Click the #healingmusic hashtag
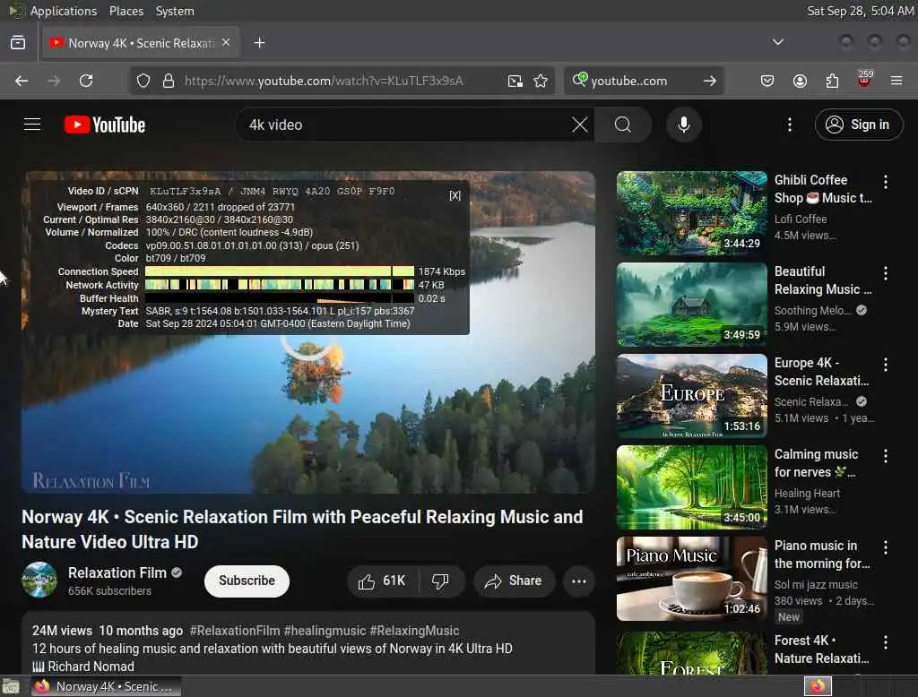The image size is (918, 697). 325,631
